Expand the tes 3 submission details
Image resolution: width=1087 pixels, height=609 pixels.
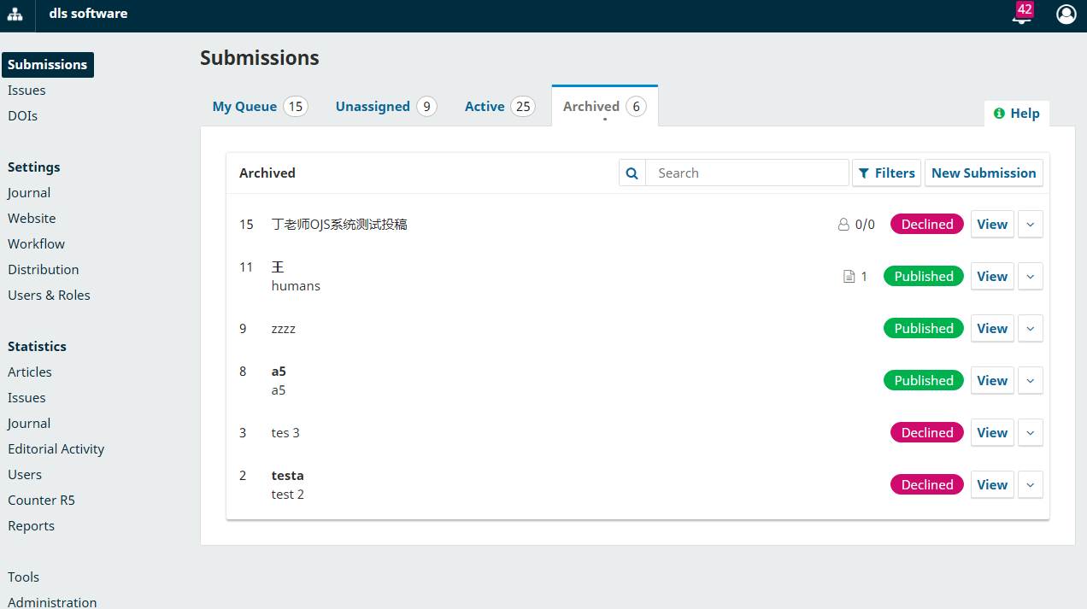[x=1030, y=433]
